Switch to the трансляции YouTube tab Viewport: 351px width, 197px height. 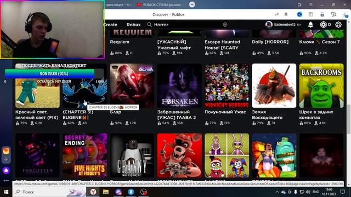pos(118,4)
